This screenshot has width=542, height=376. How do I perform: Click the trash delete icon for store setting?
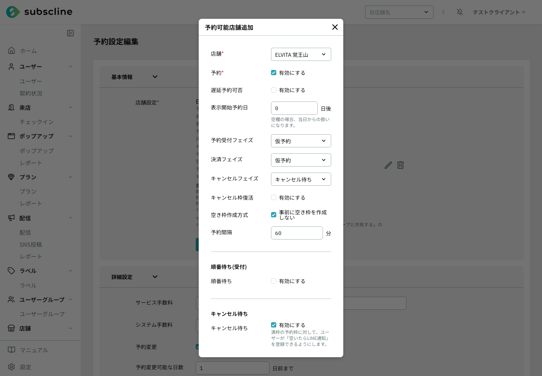tap(400, 165)
